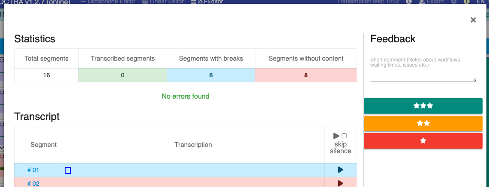
Task: Rate with two stars
Action: (x=423, y=123)
